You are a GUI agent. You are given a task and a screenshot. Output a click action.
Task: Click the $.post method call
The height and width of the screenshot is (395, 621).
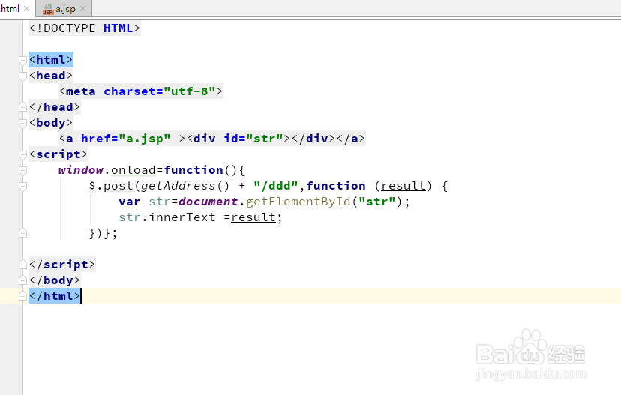click(x=111, y=186)
